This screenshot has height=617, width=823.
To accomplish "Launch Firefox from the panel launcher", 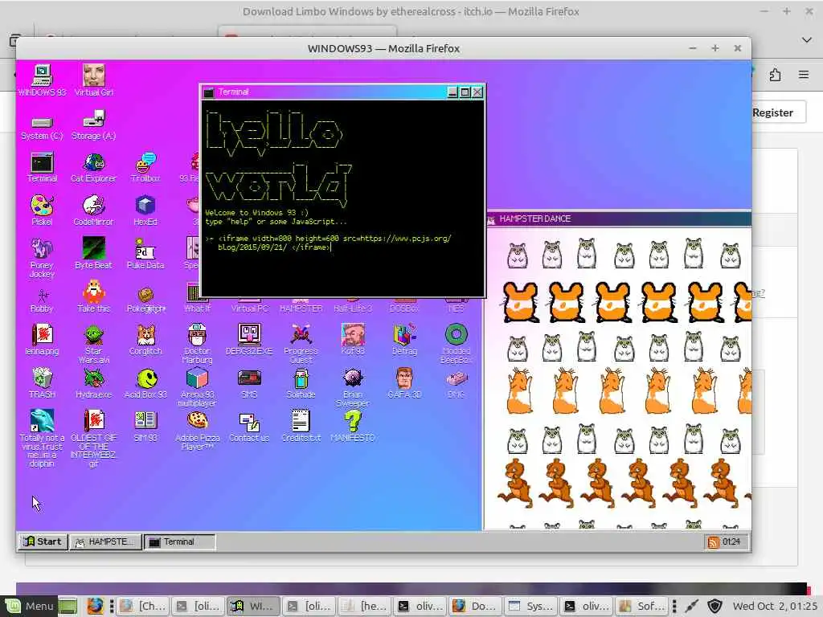I will click(x=95, y=606).
